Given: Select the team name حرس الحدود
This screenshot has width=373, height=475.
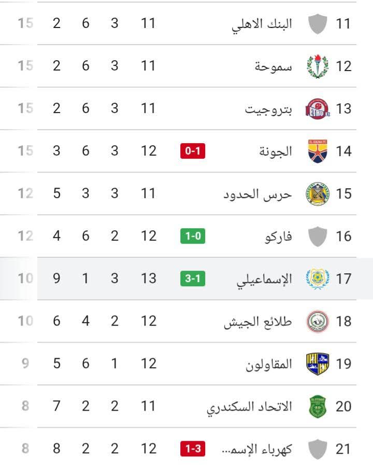Looking at the screenshot, I should click(257, 194).
